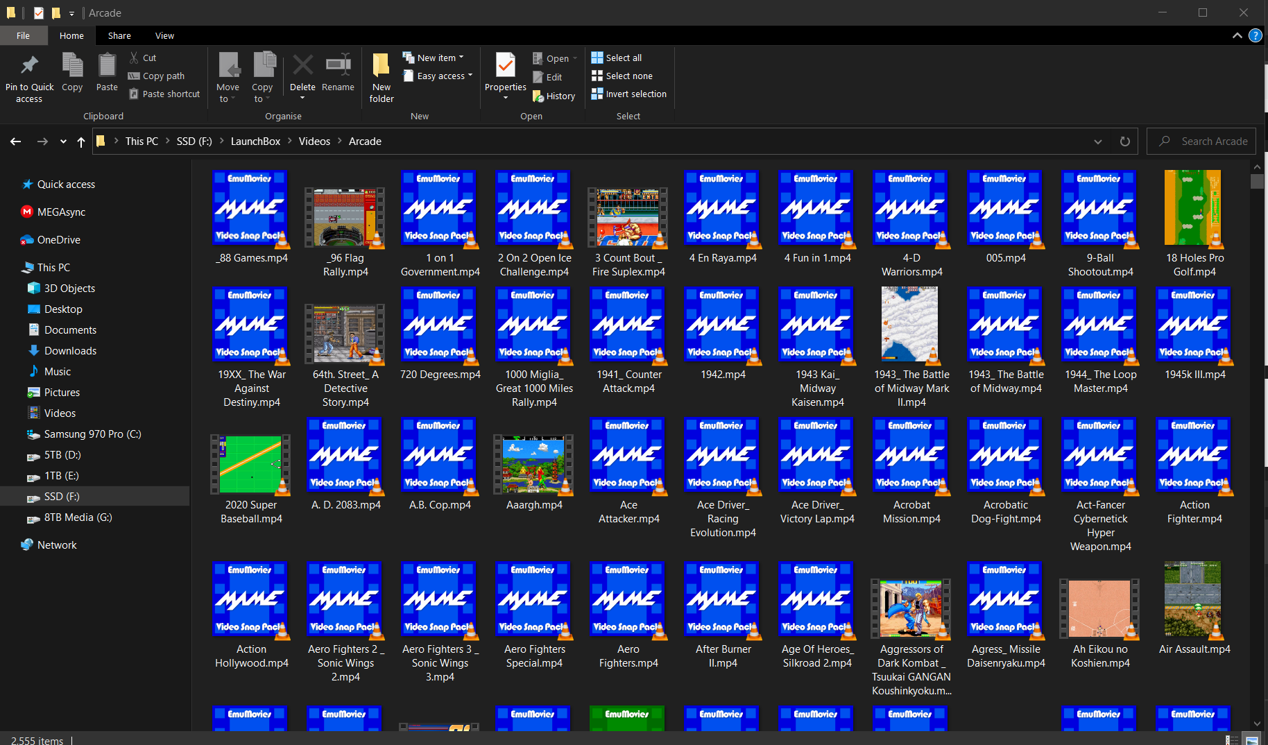
Task: Click Copy path in the ribbon
Action: tap(157, 76)
